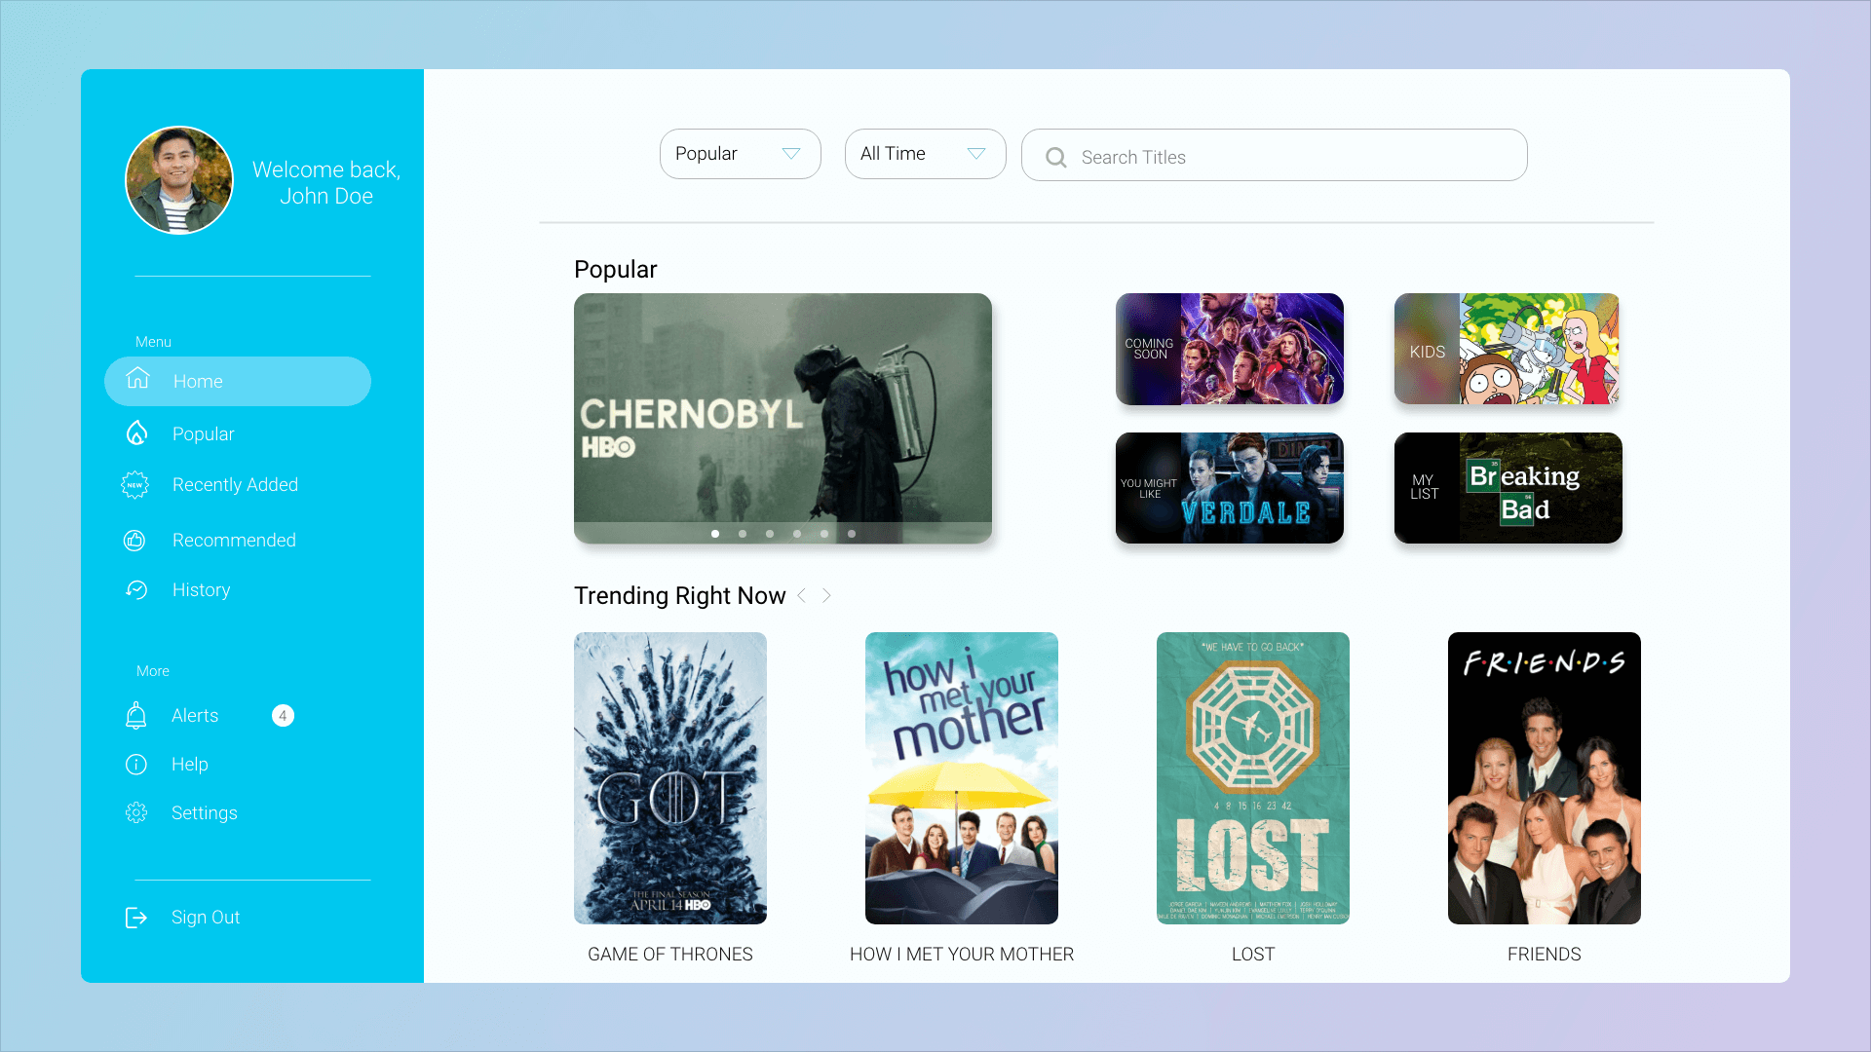Open the You Might Like Riverdale card
Viewport: 1871px width, 1052px height.
click(x=1230, y=488)
